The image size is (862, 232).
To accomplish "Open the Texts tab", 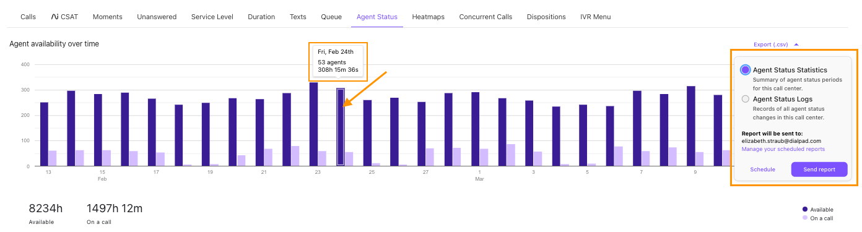I will click(298, 17).
